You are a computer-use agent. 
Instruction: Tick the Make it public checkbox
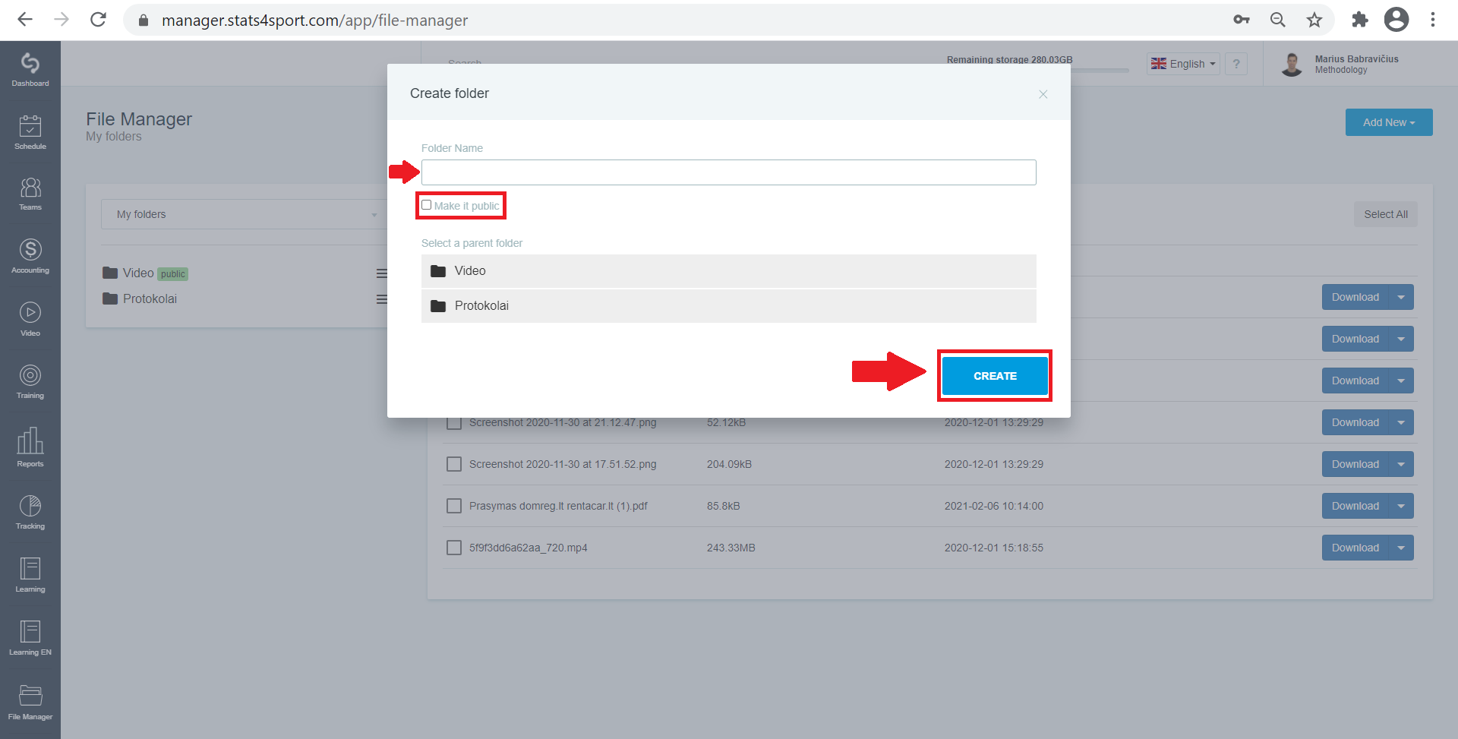[427, 205]
